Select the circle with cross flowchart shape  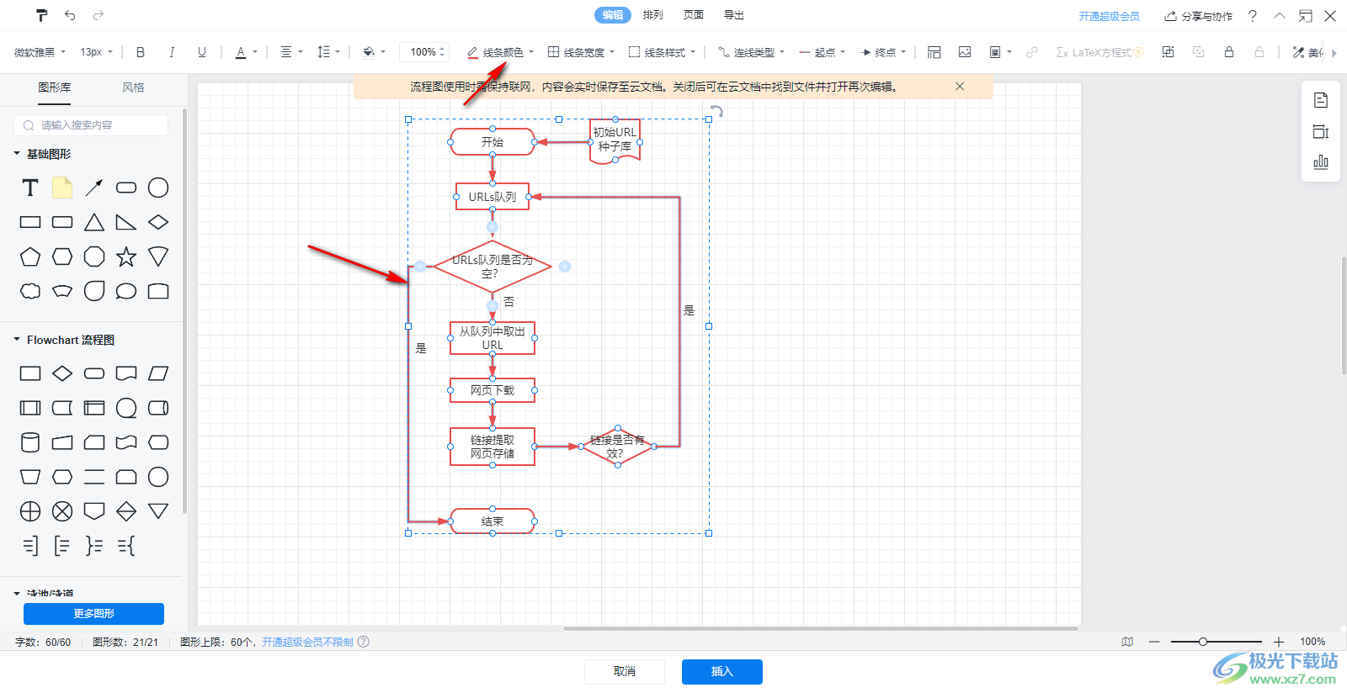[x=30, y=511]
